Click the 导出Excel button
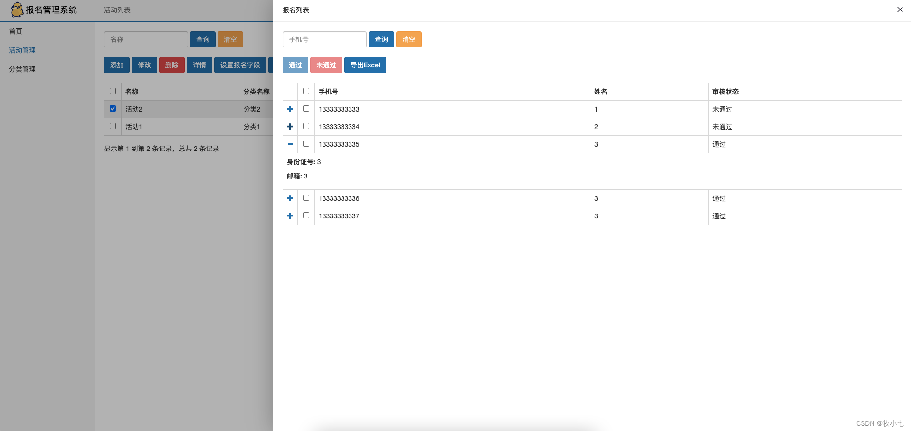This screenshot has height=431, width=911. tap(365, 65)
